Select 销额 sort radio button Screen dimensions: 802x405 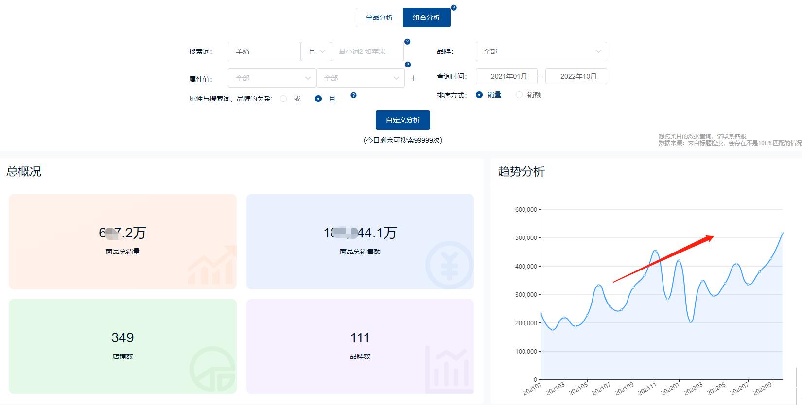pos(519,95)
